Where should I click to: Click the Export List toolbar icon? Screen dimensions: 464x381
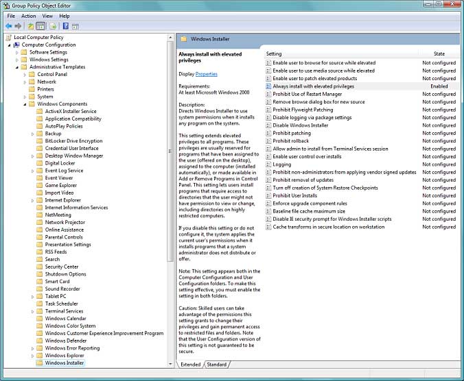pyautogui.click(x=53, y=26)
